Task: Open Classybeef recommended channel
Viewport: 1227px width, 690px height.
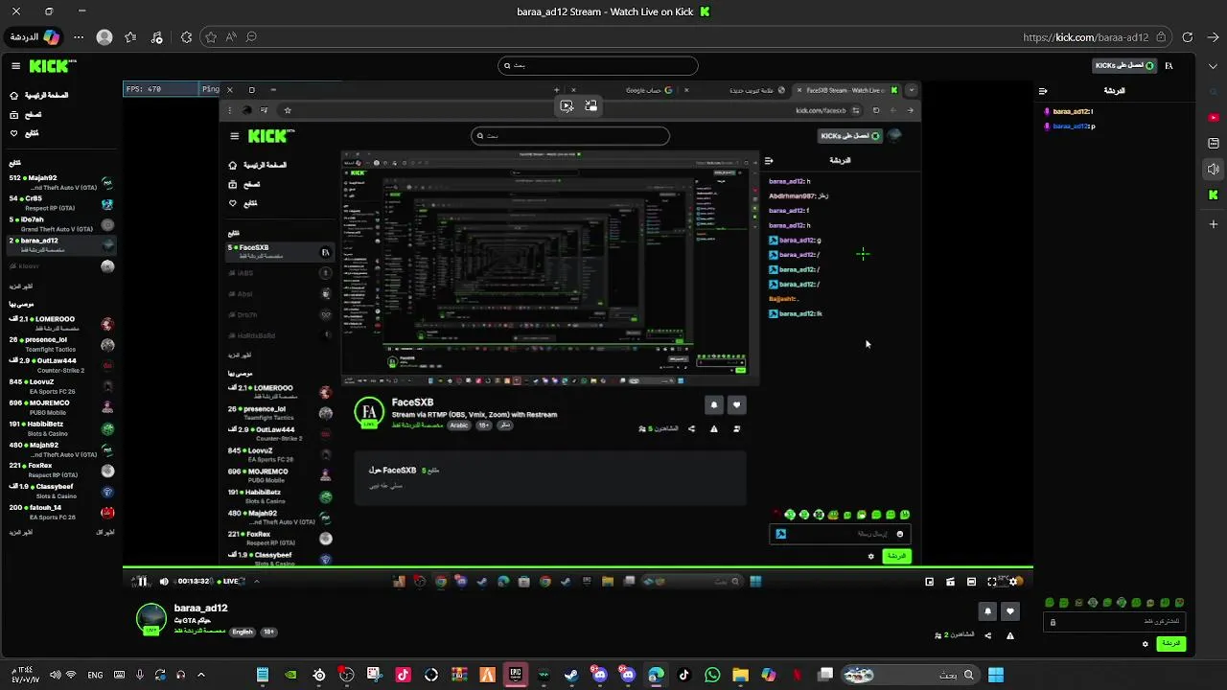Action: 61,492
